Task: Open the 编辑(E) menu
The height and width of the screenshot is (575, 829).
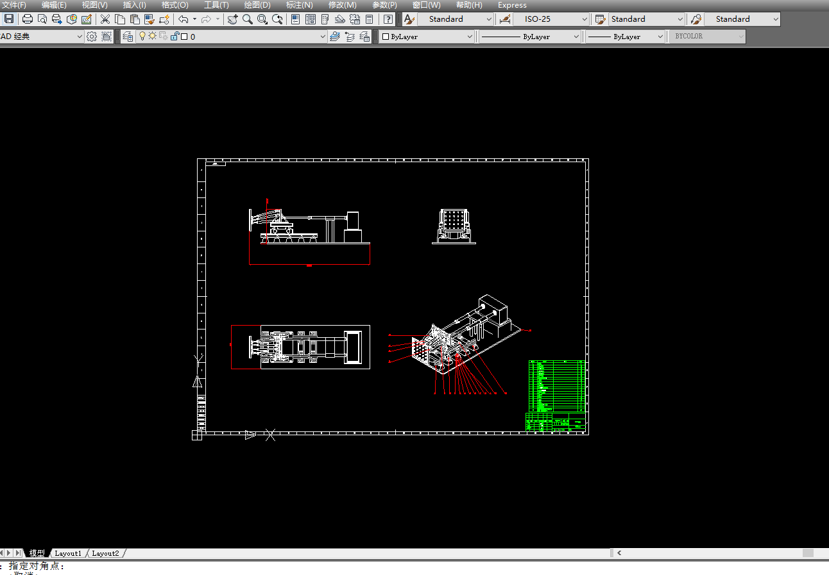Action: point(54,5)
